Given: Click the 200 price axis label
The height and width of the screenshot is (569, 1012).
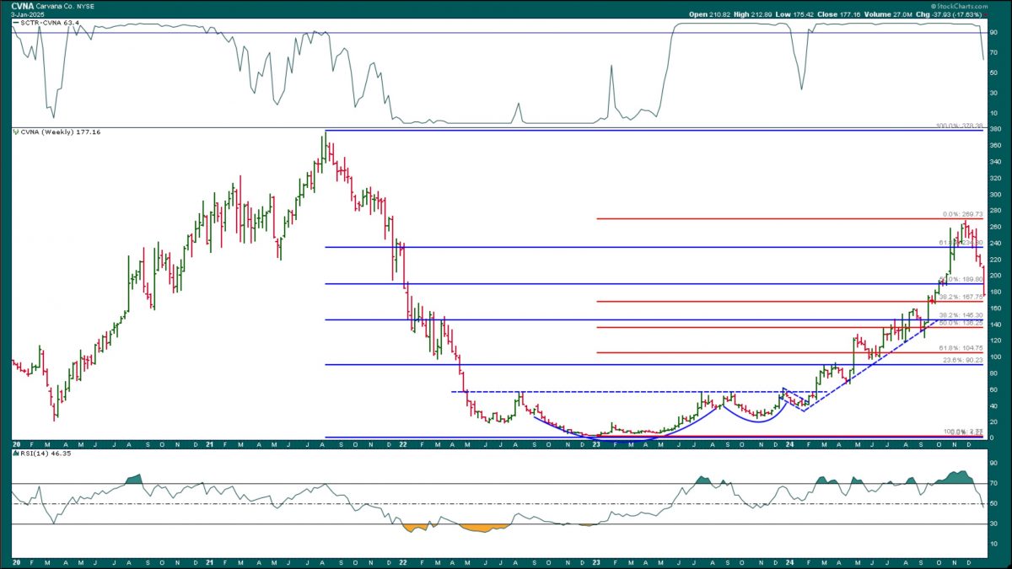Looking at the screenshot, I should (x=993, y=276).
